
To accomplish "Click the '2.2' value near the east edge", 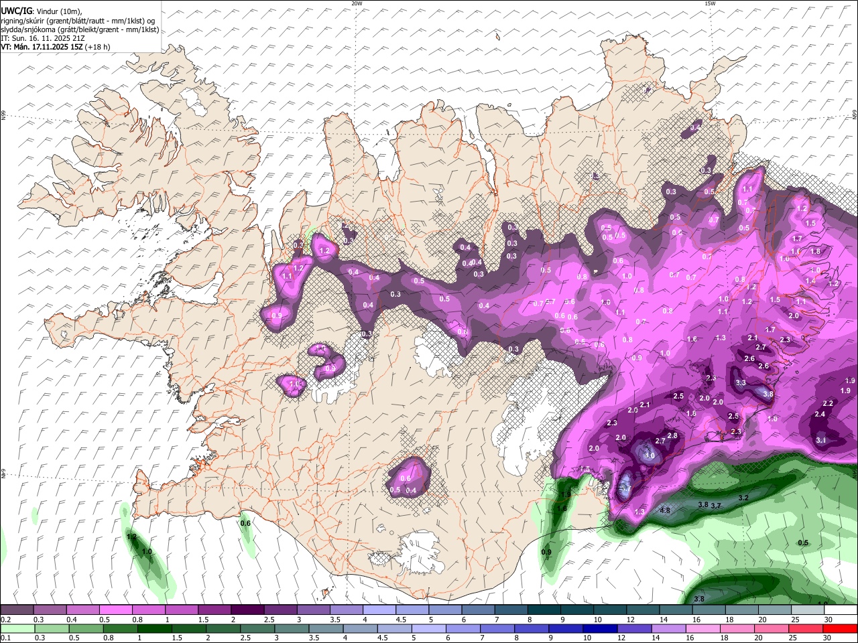I will pos(828,403).
